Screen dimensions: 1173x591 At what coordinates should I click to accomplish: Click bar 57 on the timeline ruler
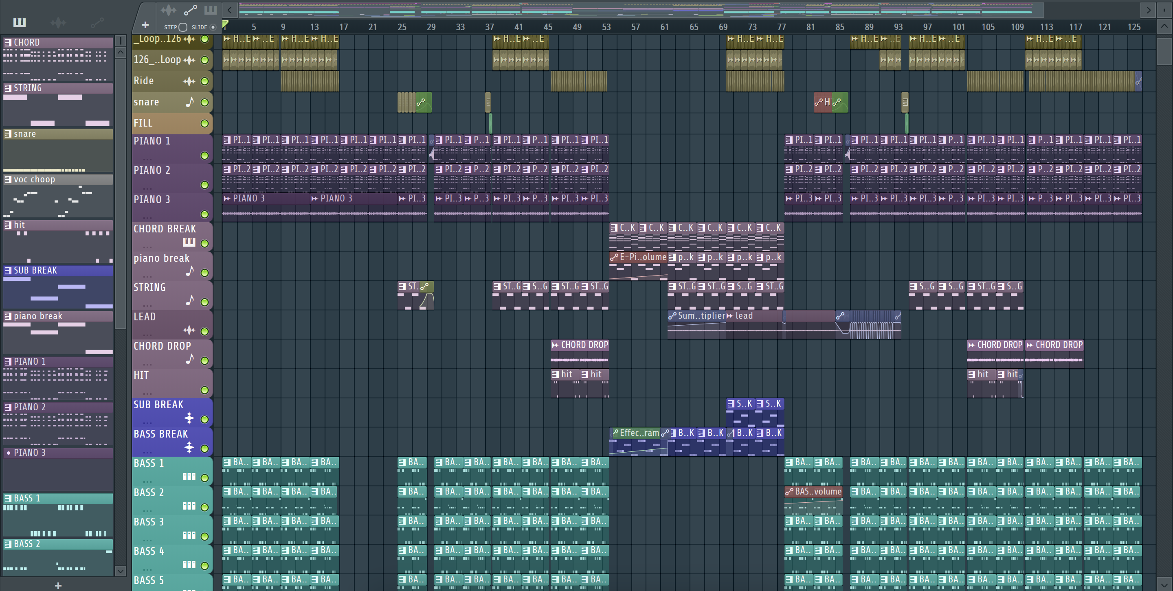(635, 27)
